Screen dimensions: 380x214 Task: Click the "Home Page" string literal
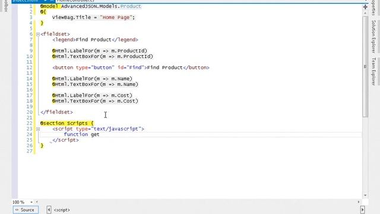click(116, 17)
